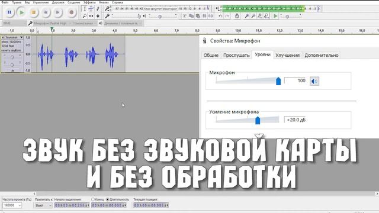Zoom in with the magnifier icon
The image size is (379, 213).
[x=246, y=16]
